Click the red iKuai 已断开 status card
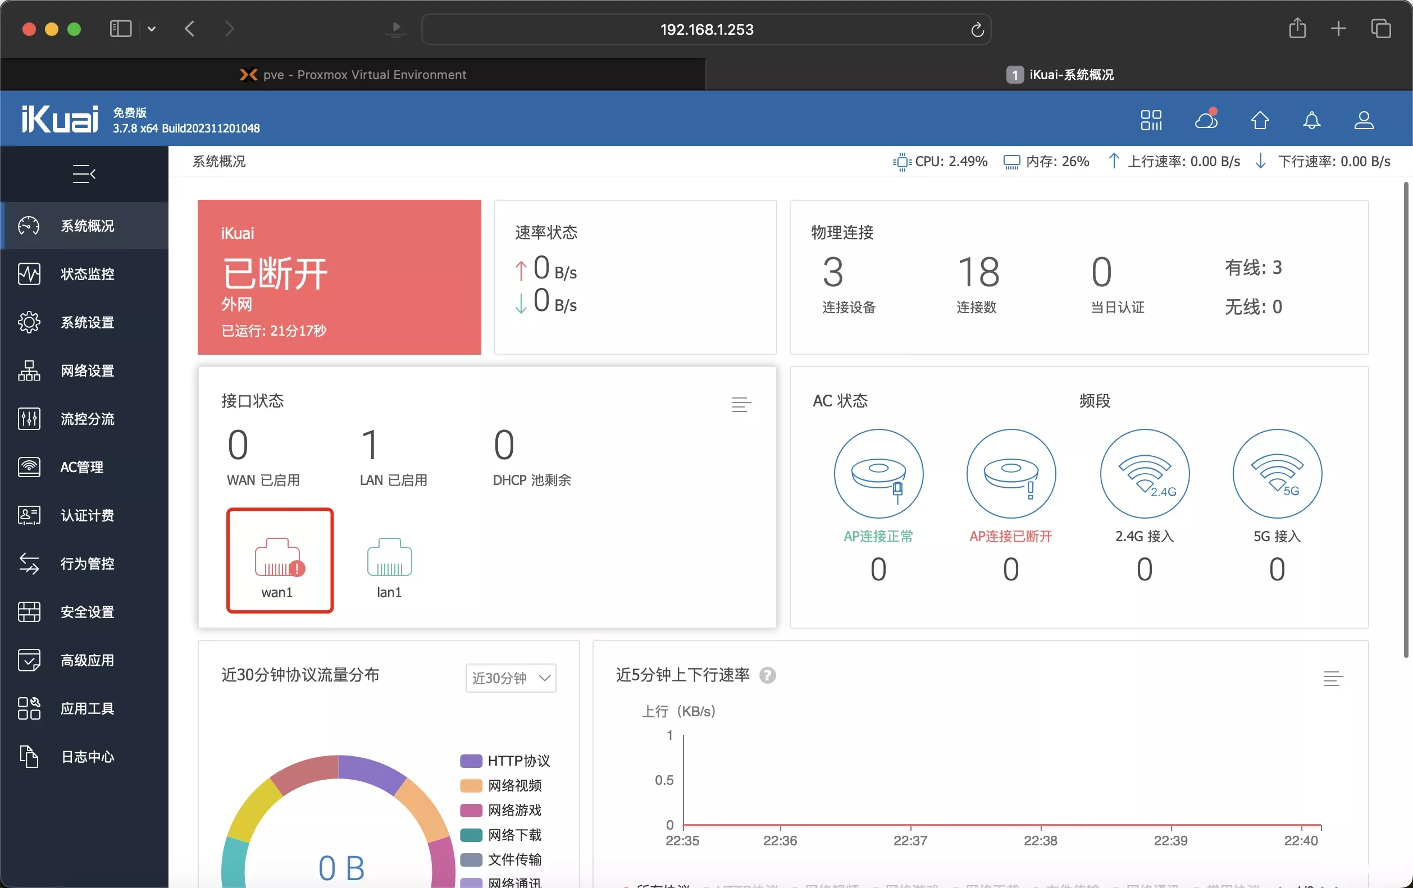1413x888 pixels. click(x=339, y=277)
